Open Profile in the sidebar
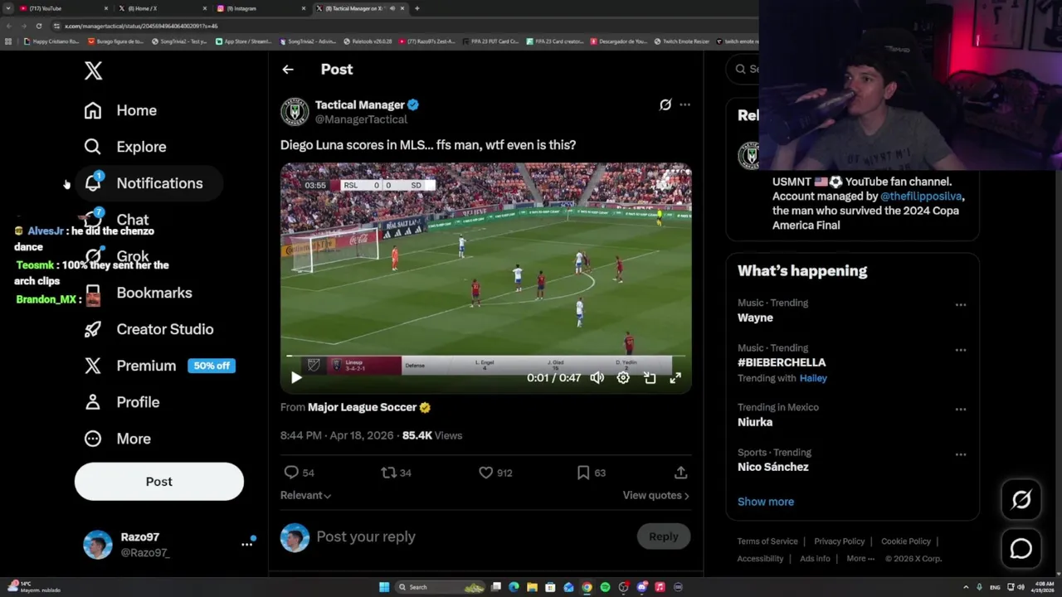The image size is (1062, 597). (122, 402)
